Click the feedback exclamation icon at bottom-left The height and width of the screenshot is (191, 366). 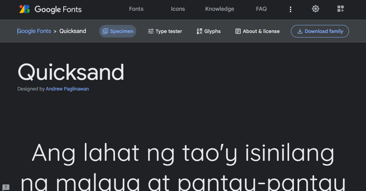tap(7, 187)
